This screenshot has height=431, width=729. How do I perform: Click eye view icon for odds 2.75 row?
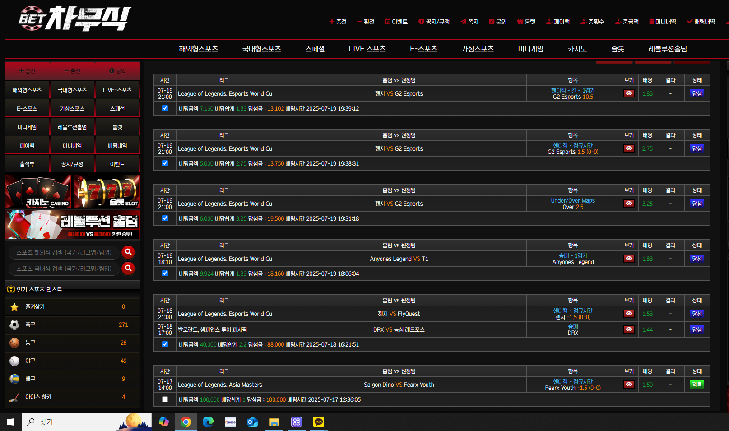point(629,148)
